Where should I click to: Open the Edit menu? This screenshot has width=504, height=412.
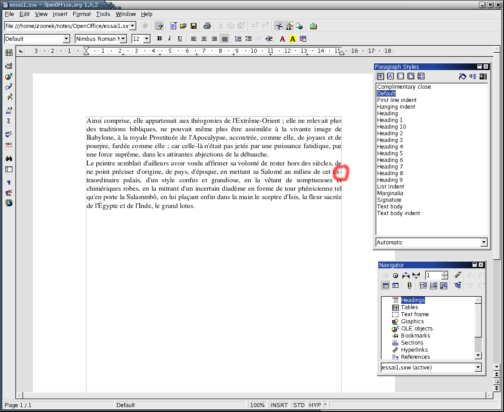(x=24, y=14)
